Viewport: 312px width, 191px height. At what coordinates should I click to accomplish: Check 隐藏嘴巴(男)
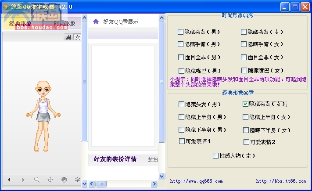(181, 71)
